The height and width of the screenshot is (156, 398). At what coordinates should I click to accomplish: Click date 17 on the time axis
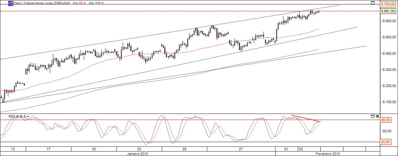coord(49,149)
